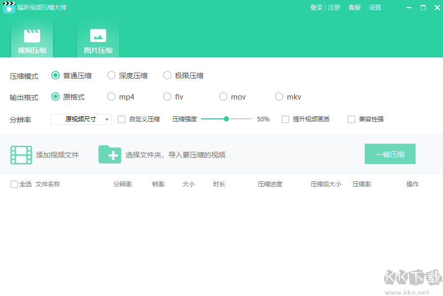The height and width of the screenshot is (296, 443).
Task: Click the 帧率 column header
Action: (158, 184)
